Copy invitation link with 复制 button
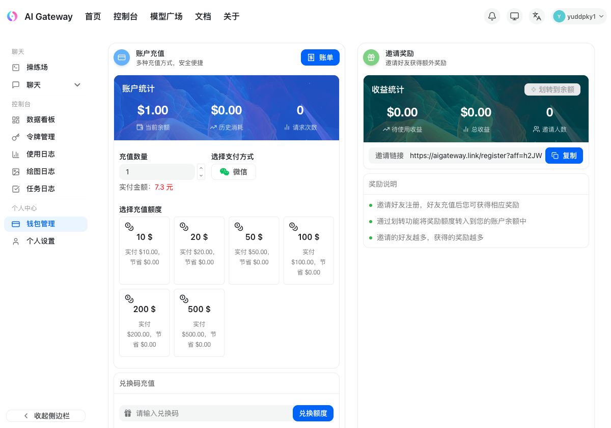Image resolution: width=611 pixels, height=428 pixels. pos(564,156)
